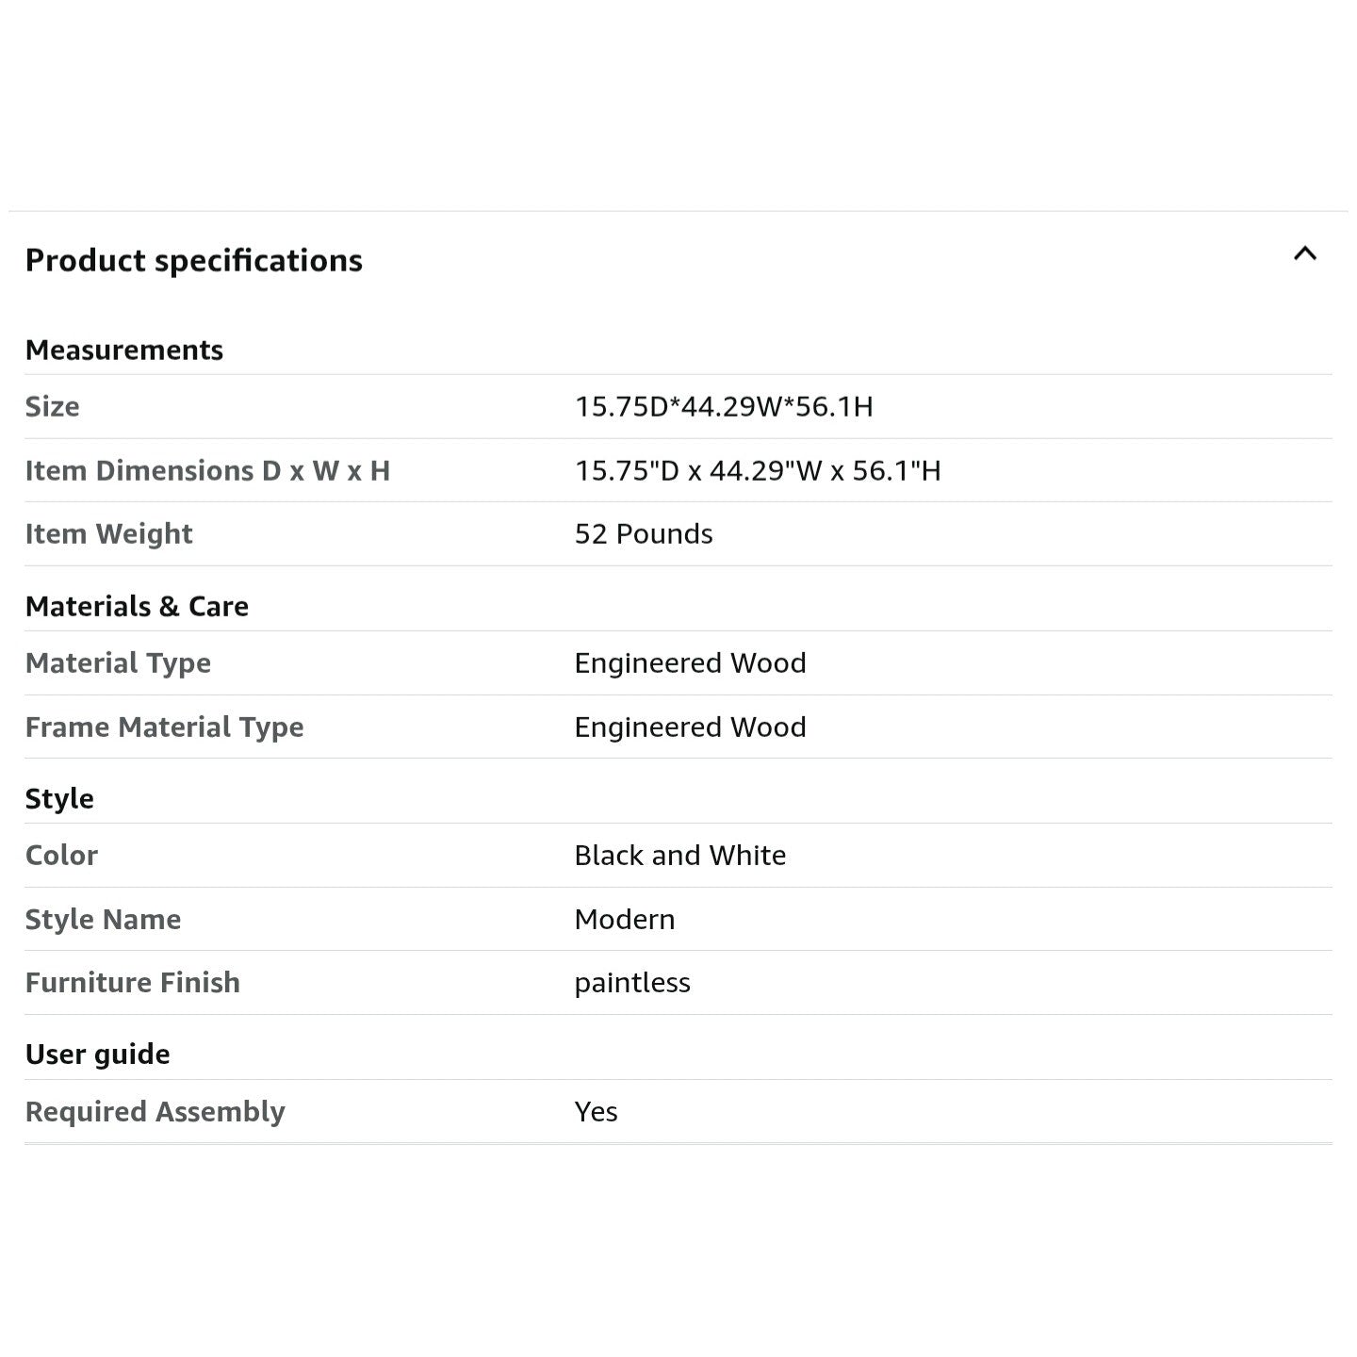Select Engineered Wood in Frame Material row
Image resolution: width=1357 pixels, height=1357 pixels.
coord(690,727)
